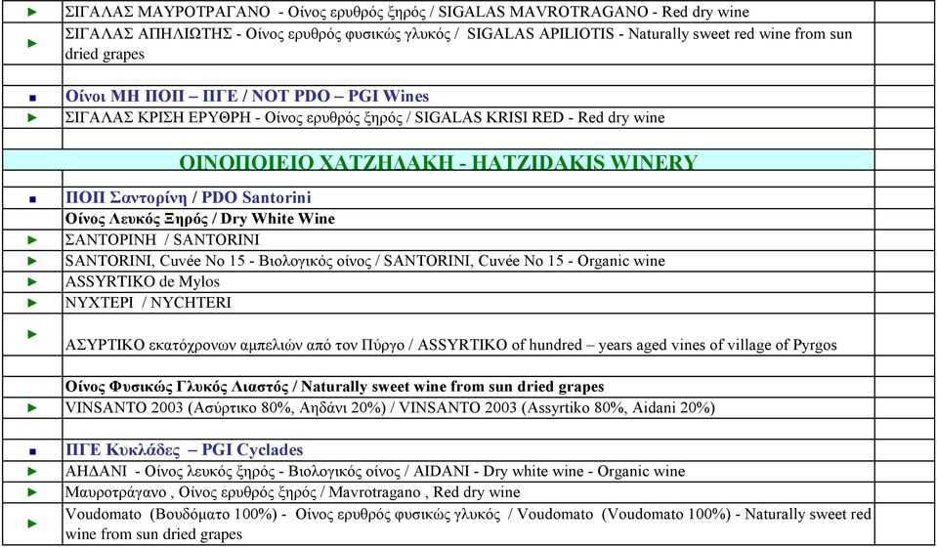
Task: Click the green arrow bullet beside Mavrotragano red dry wine
Action: [33, 492]
